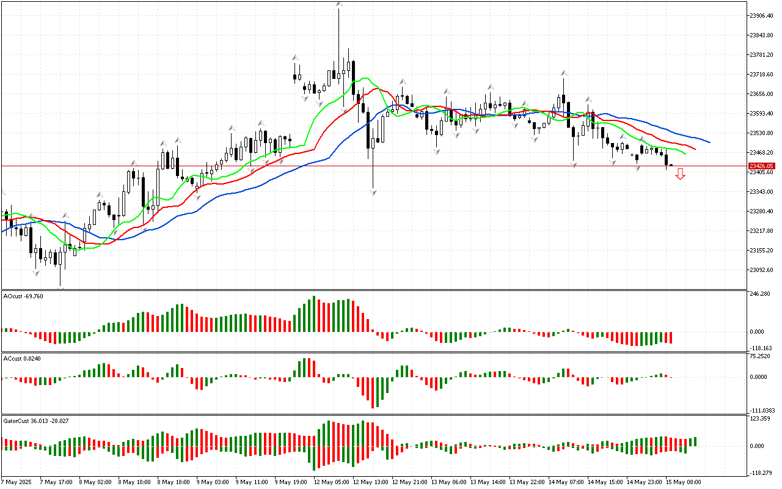Click the 246.280 scale value in AO panel
This screenshot has width=782, height=489.
pos(760,294)
